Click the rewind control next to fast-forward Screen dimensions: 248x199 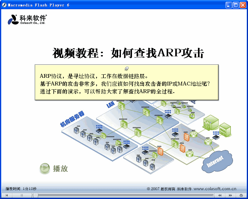(220, 195)
